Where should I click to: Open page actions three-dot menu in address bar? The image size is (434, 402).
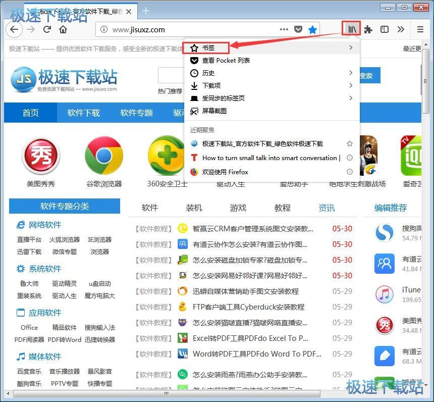tap(284, 29)
